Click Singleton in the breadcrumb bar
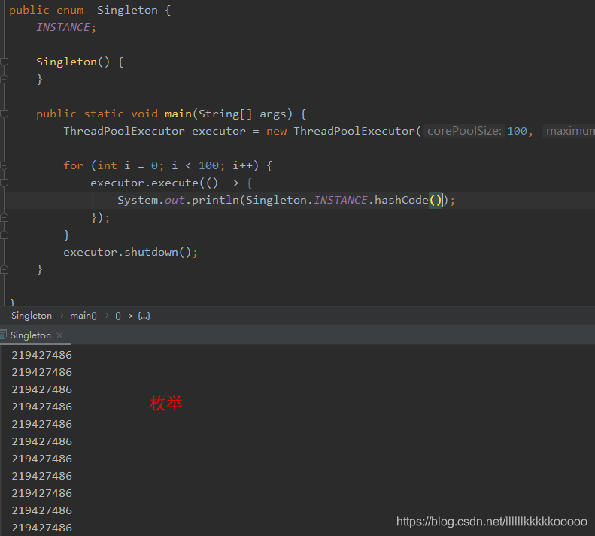The height and width of the screenshot is (536, 595). point(32,316)
